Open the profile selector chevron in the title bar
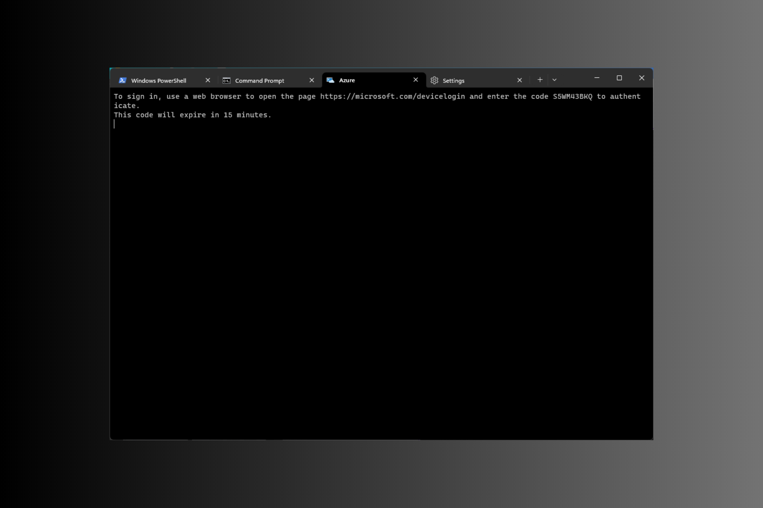This screenshot has width=763, height=508. click(x=555, y=80)
